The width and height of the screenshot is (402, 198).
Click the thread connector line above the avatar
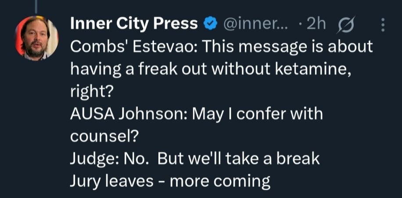click(x=38, y=4)
